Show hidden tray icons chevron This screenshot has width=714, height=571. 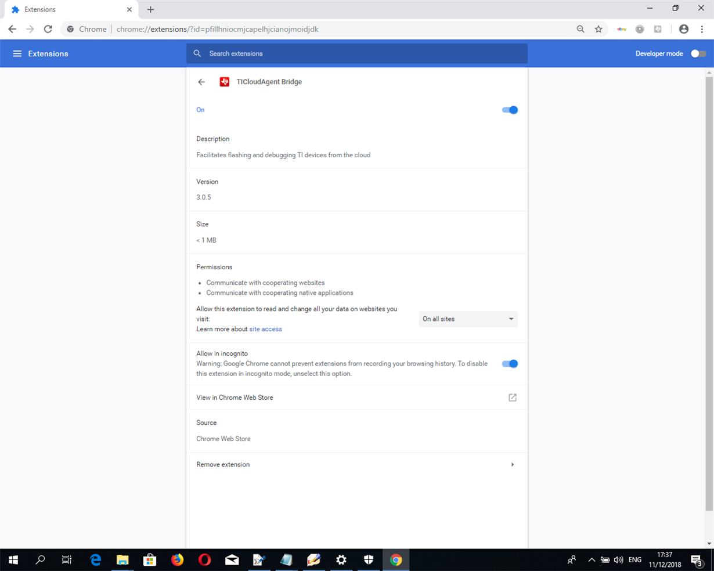(x=592, y=560)
